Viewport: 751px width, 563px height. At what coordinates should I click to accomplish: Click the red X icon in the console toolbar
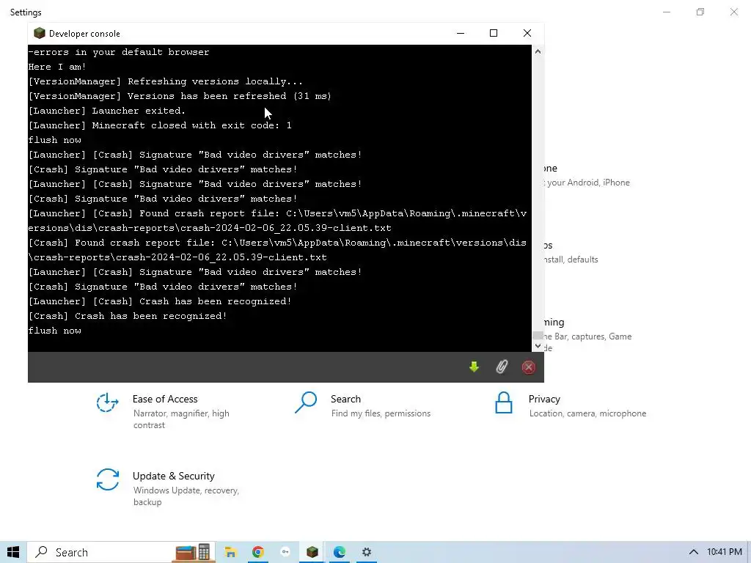tap(528, 367)
